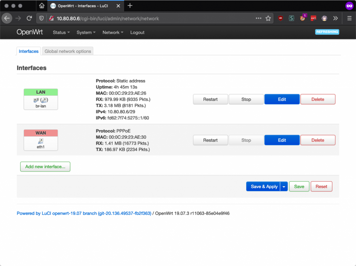
Task: Click the LAN br-lan bridge device icon
Action: [41, 100]
